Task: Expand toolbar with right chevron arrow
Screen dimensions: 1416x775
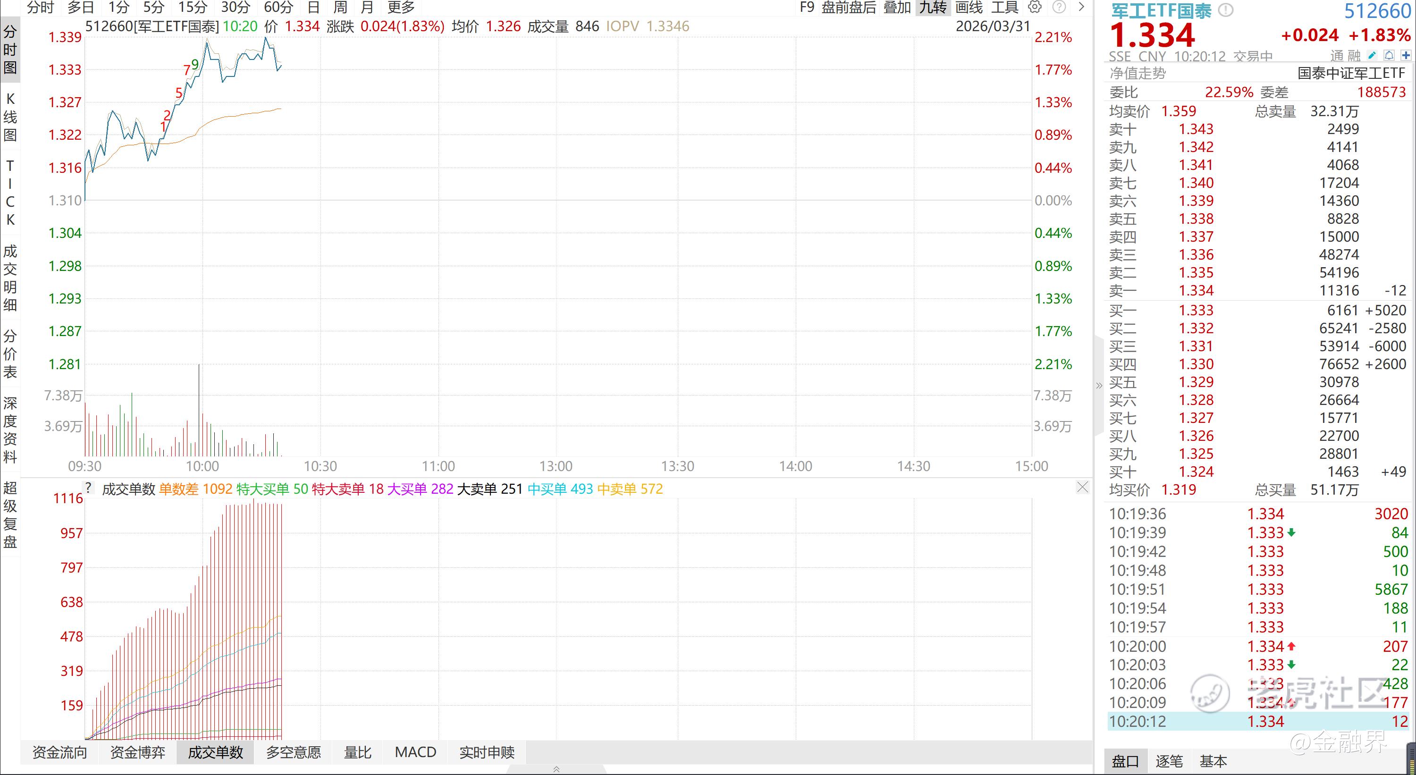Action: click(1081, 7)
